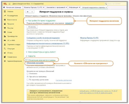Click the 1C logo icon
Screen dimensions: 129x104
[5, 4]
